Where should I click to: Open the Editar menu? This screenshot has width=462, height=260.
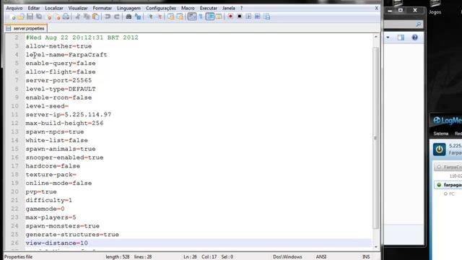(x=34, y=8)
